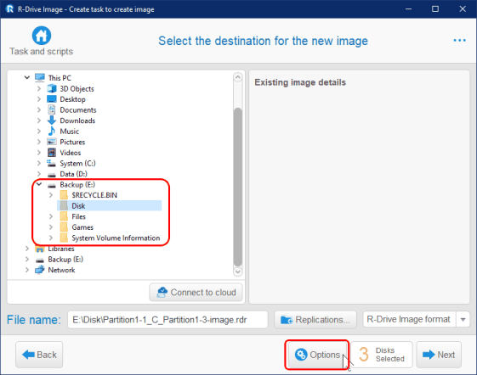Click the System (C:) drive icon
477x375 pixels.
(51, 164)
